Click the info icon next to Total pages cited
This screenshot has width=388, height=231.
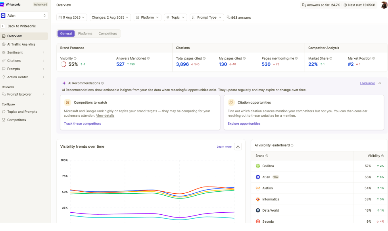tap(204, 58)
